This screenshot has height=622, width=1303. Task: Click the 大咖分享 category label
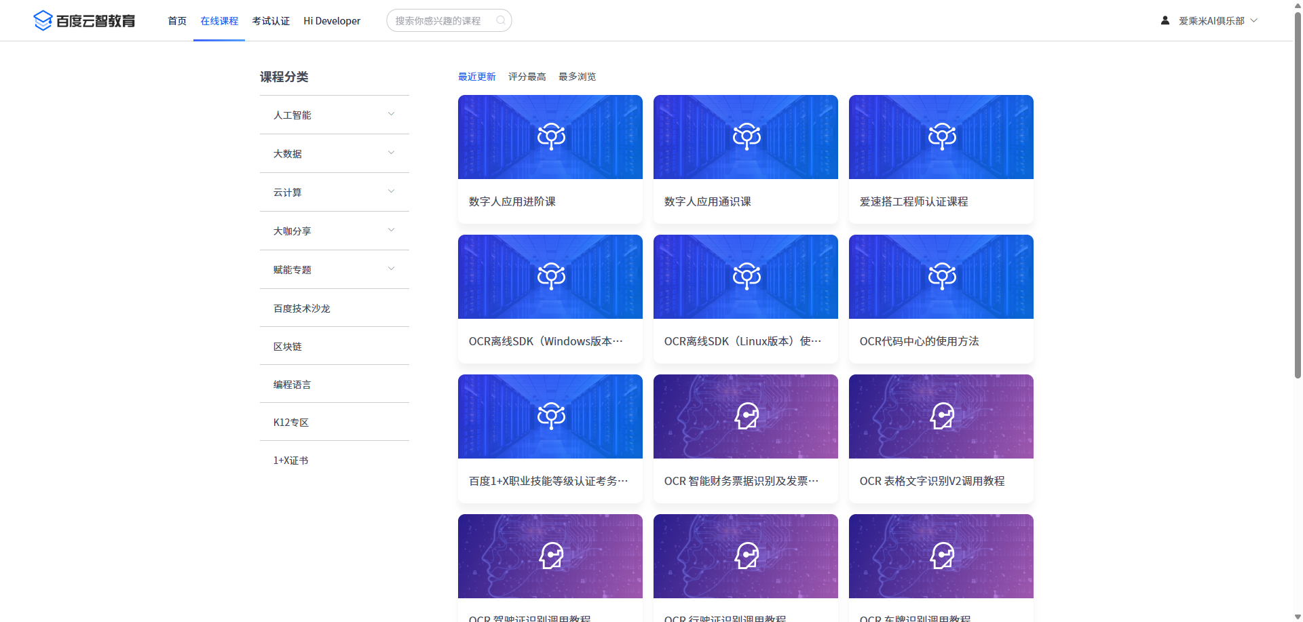coord(292,231)
